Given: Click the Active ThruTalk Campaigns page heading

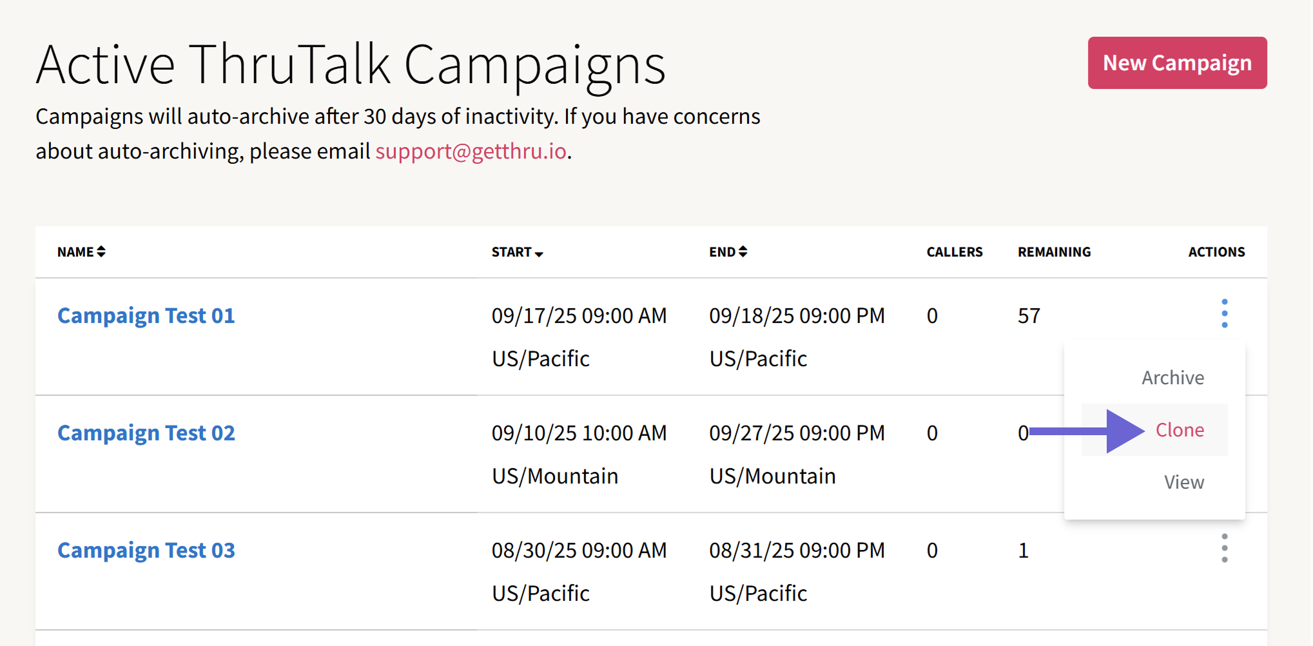Looking at the screenshot, I should [x=351, y=65].
